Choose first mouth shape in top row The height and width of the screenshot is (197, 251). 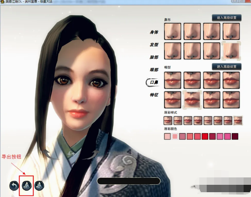pyautogui.click(x=173, y=80)
